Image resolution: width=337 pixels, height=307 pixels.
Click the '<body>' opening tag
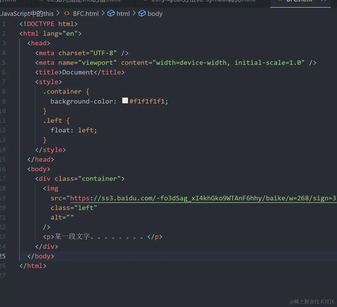pyautogui.click(x=39, y=169)
